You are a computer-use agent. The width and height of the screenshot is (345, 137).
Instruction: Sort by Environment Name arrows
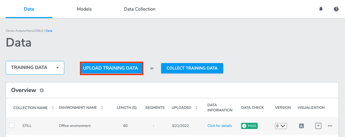pos(102,108)
